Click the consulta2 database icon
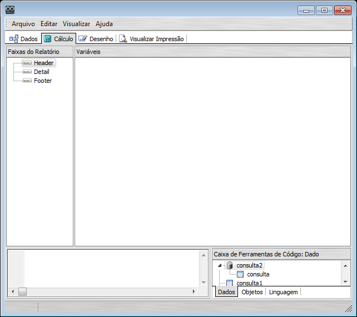The width and height of the screenshot is (357, 317). [230, 265]
